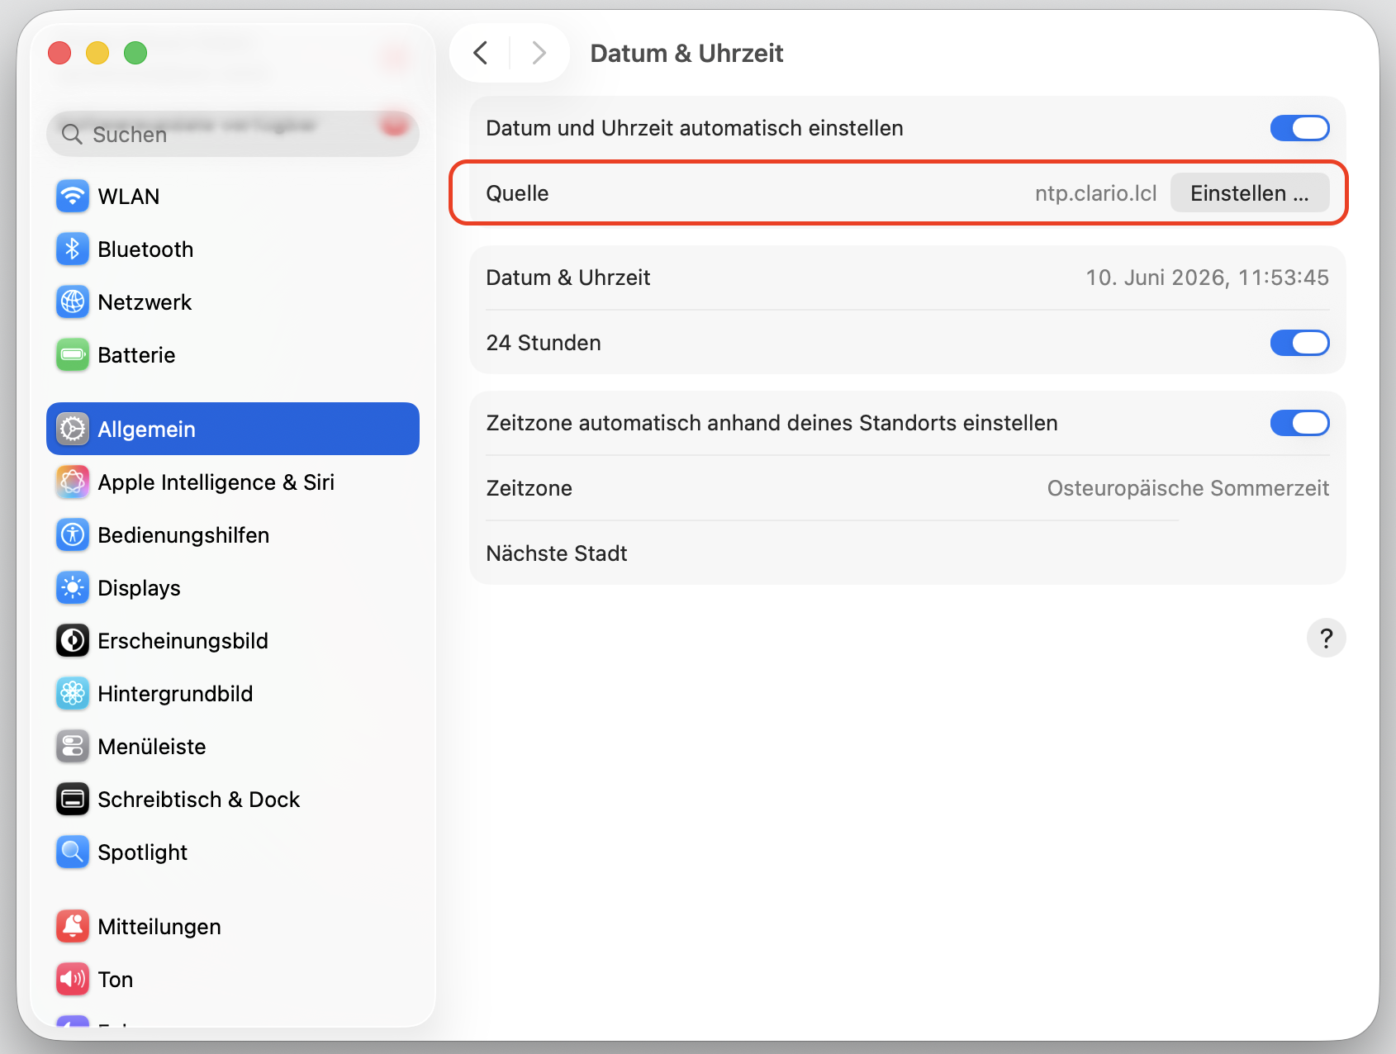Viewport: 1396px width, 1054px height.
Task: Click the ntp.clario.lcl server value
Action: [1095, 193]
